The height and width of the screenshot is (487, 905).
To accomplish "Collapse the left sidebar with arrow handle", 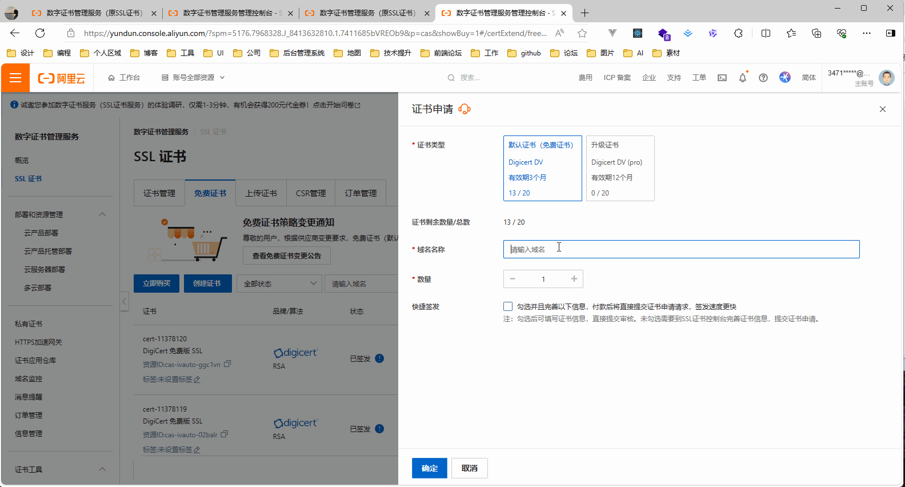I will pyautogui.click(x=124, y=301).
